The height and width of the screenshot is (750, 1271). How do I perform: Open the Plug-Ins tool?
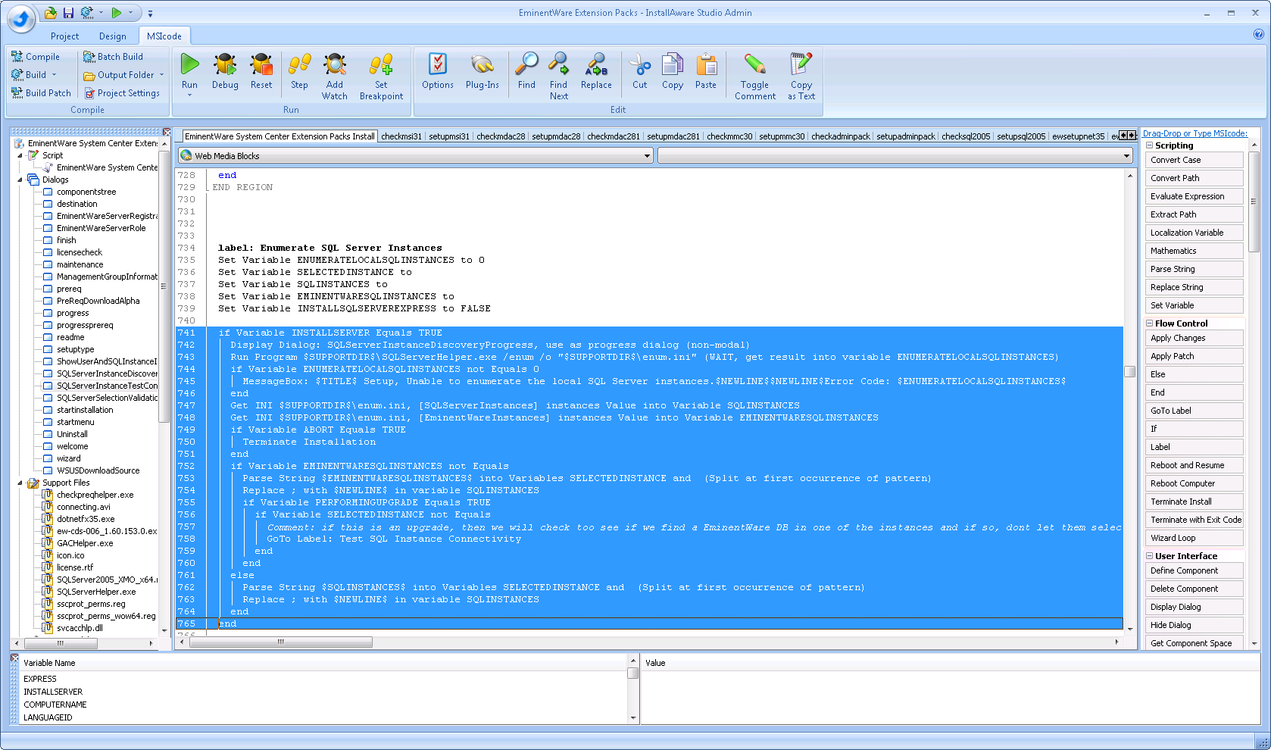click(482, 72)
